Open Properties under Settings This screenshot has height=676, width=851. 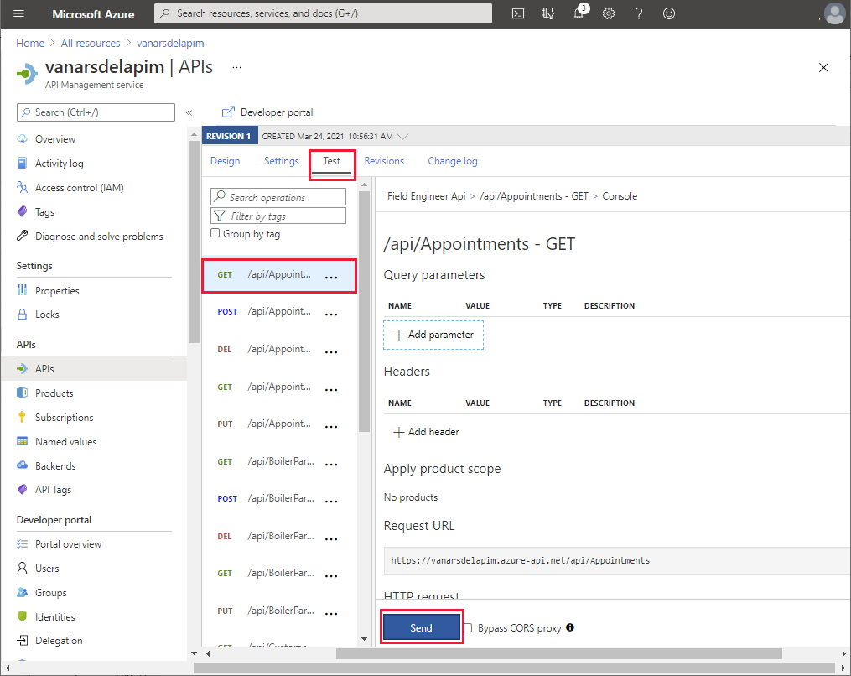[x=57, y=290]
